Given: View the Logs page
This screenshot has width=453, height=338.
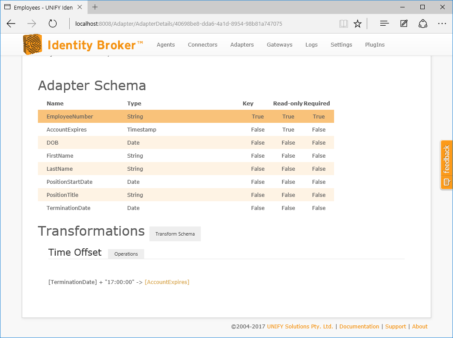Looking at the screenshot, I should click(x=311, y=45).
